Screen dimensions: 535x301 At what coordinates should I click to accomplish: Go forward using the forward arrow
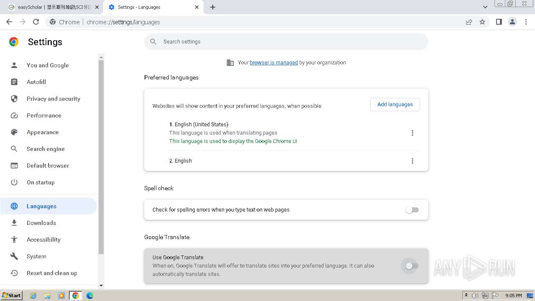tap(23, 22)
